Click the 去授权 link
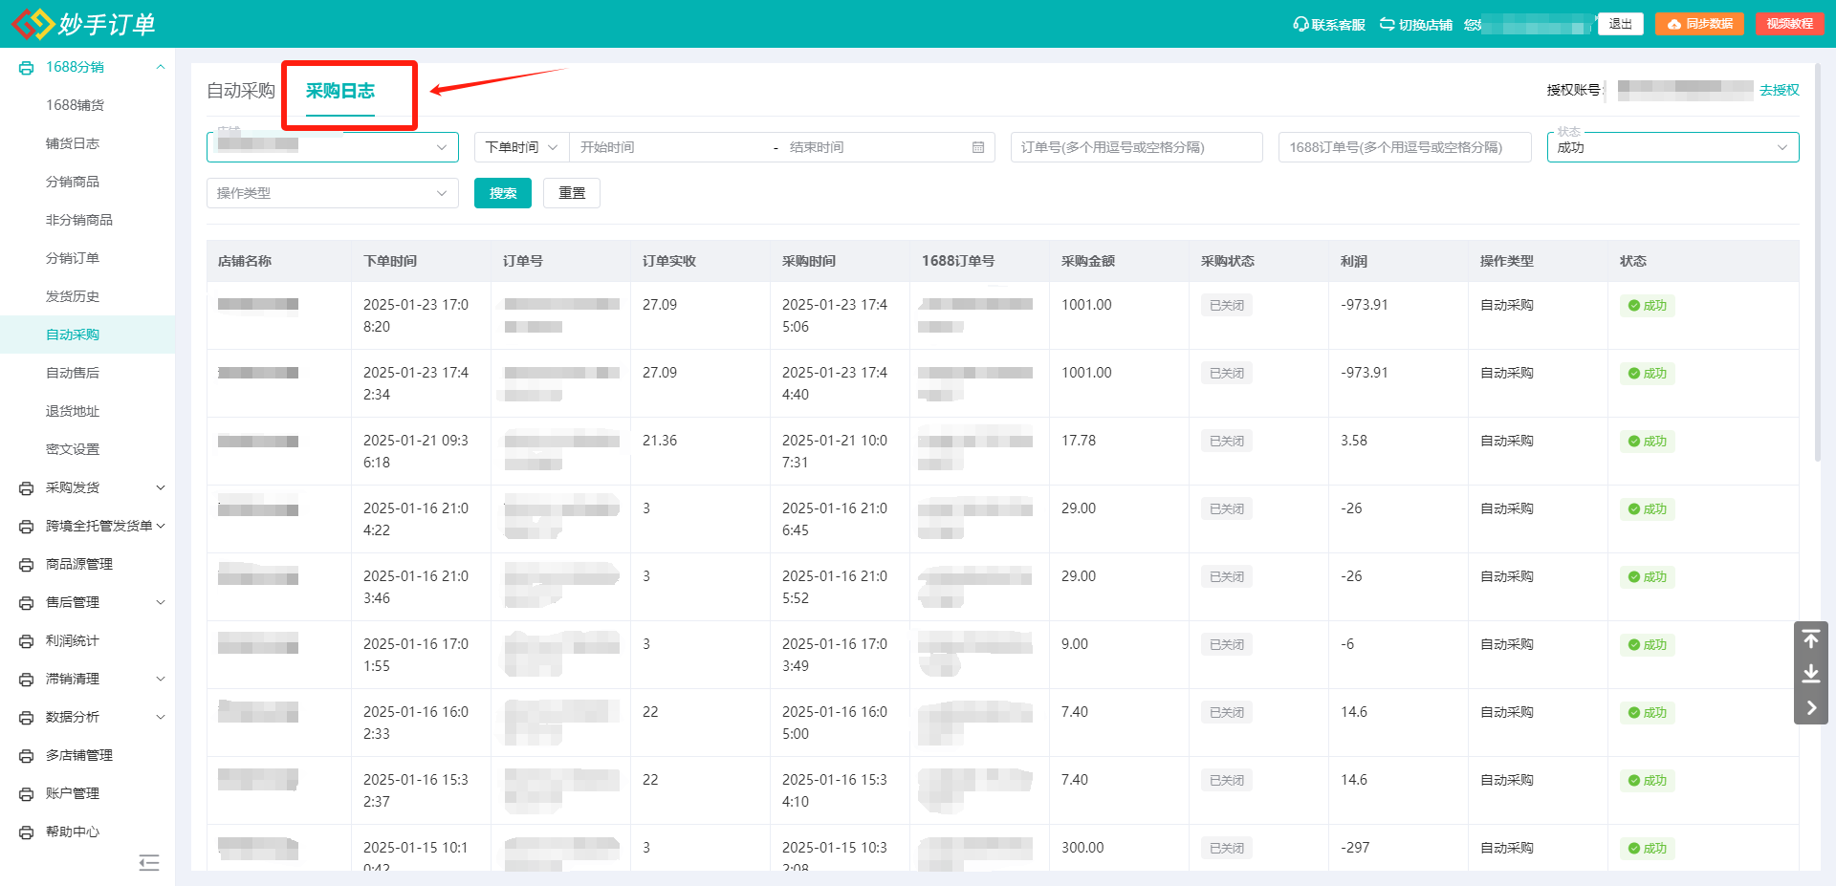This screenshot has height=886, width=1836. click(1780, 90)
